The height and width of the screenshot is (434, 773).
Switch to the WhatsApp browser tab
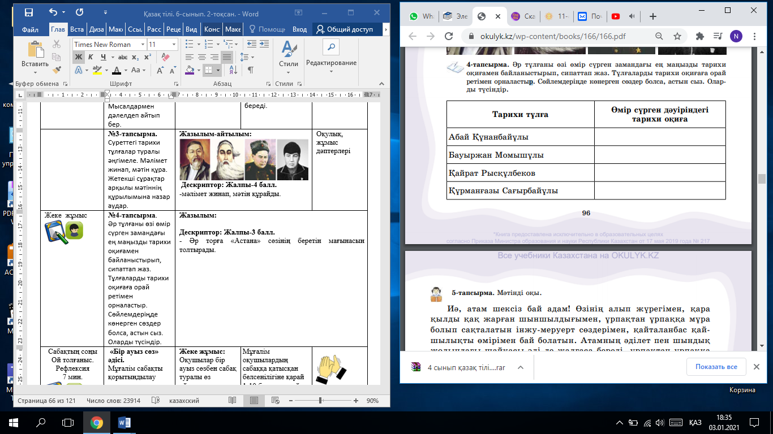pos(422,16)
